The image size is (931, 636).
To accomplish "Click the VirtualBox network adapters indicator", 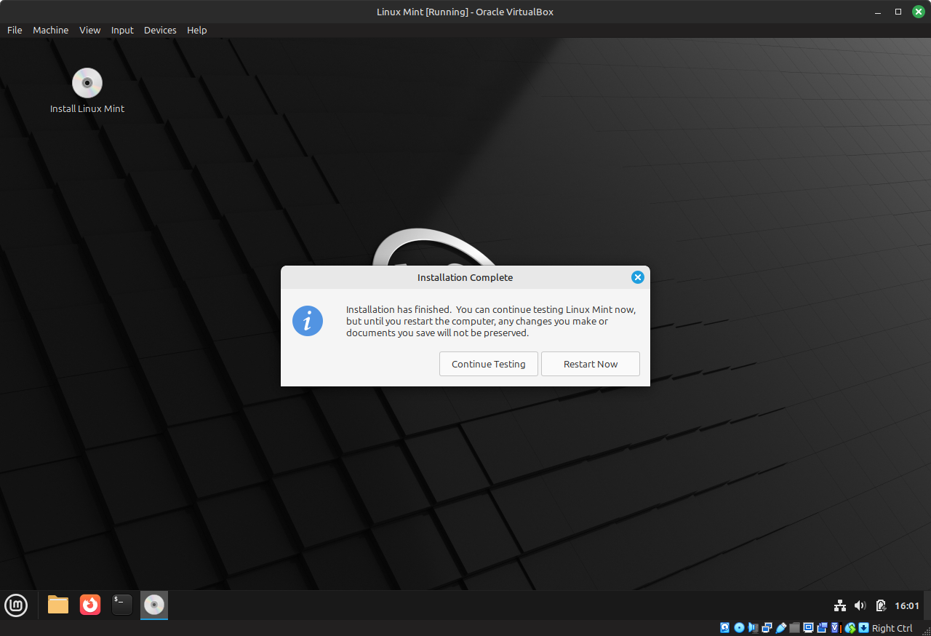I will [x=767, y=628].
